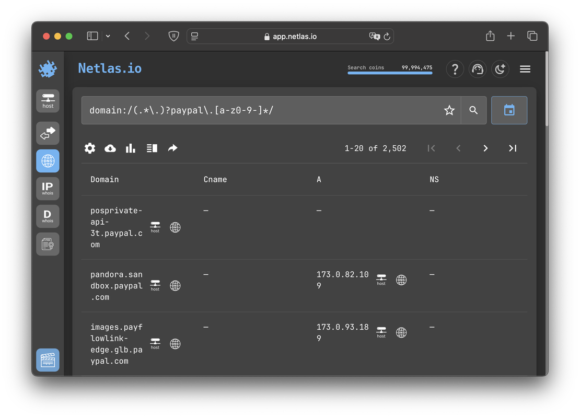Download results using the cloud download icon
580x418 pixels.
click(x=110, y=148)
